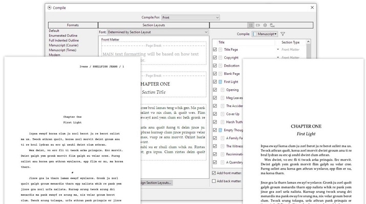Toggle the Add front matter checkbox
366x204 pixels.
pos(214,173)
